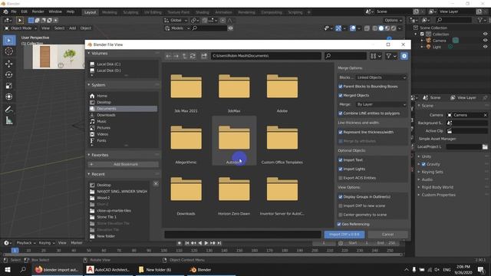
Task: Enable Import DXF to new scene
Action: click(x=341, y=206)
